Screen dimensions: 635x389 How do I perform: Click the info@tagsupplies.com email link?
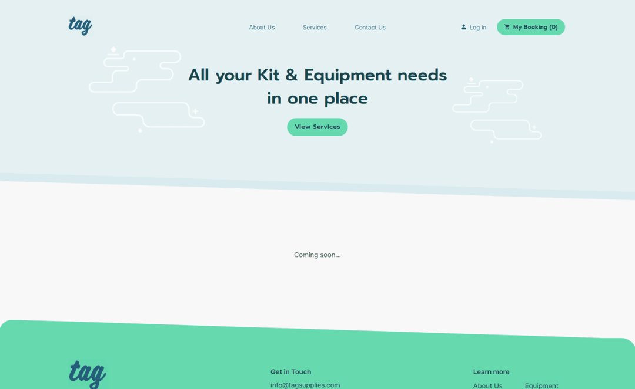[305, 385]
